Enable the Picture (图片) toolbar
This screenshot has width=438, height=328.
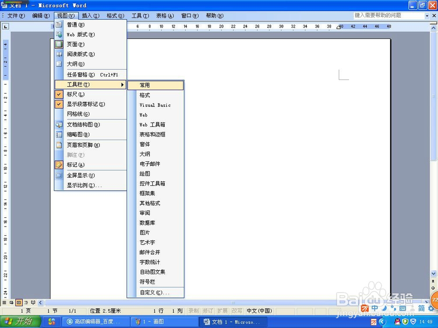(x=155, y=233)
